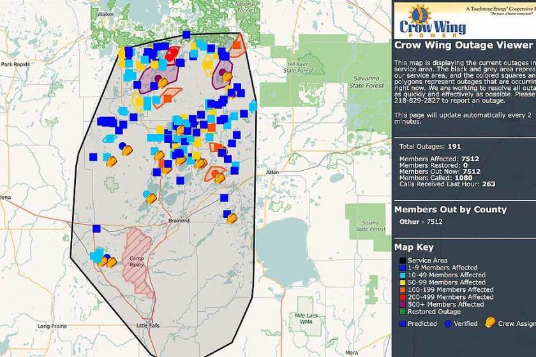The height and width of the screenshot is (357, 536).
Task: Click the isolated blue outage square northwest of Camp Ripley
Action: pyautogui.click(x=96, y=229)
